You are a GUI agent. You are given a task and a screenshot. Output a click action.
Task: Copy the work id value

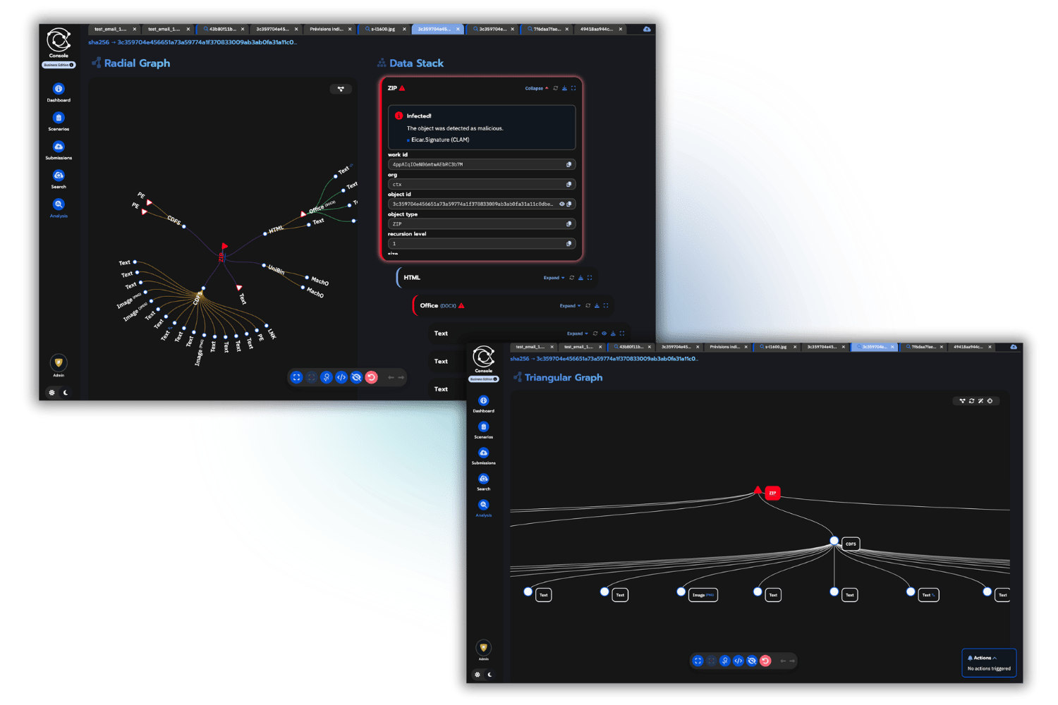[570, 164]
